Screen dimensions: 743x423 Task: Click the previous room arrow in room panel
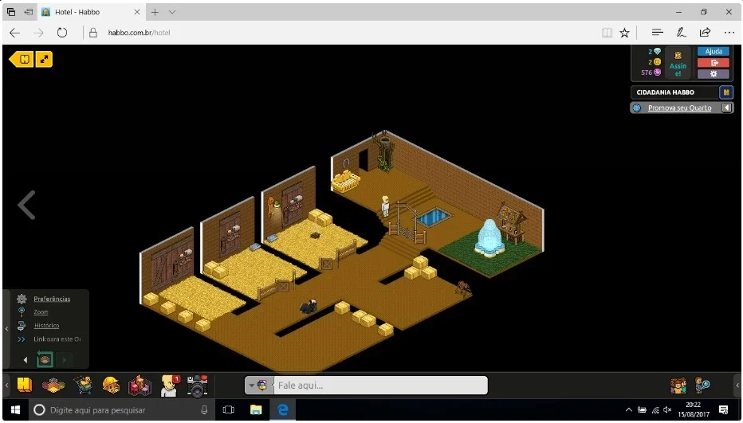26,360
